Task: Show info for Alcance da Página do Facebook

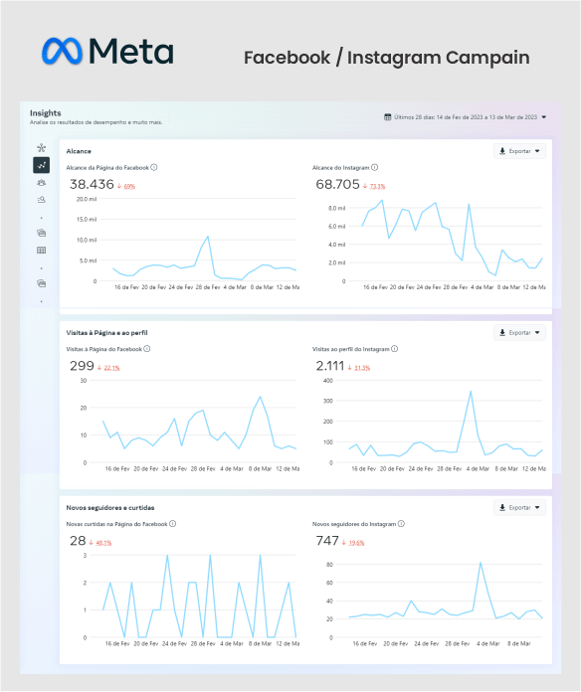Action: click(x=154, y=167)
